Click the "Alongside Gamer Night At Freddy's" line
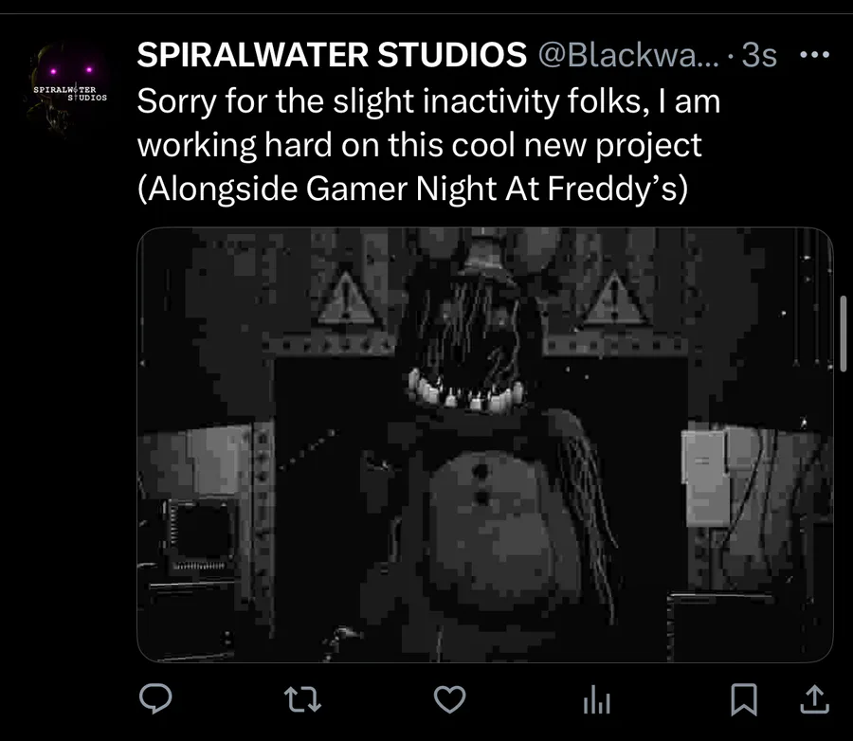Image resolution: width=853 pixels, height=741 pixels. pyautogui.click(x=412, y=189)
